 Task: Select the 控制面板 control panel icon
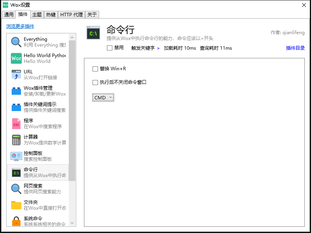point(16,156)
